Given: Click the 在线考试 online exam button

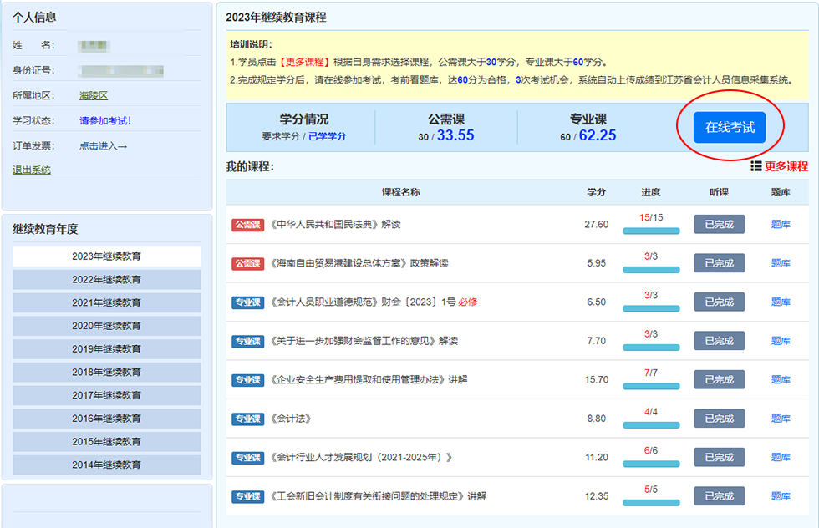Looking at the screenshot, I should tap(729, 128).
